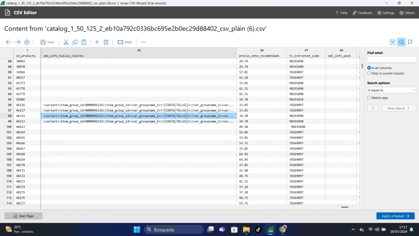Image resolution: width=419 pixels, height=236 pixels.
Task: Switch to CSV-Wizard taskbar icon
Action: click(x=270, y=230)
